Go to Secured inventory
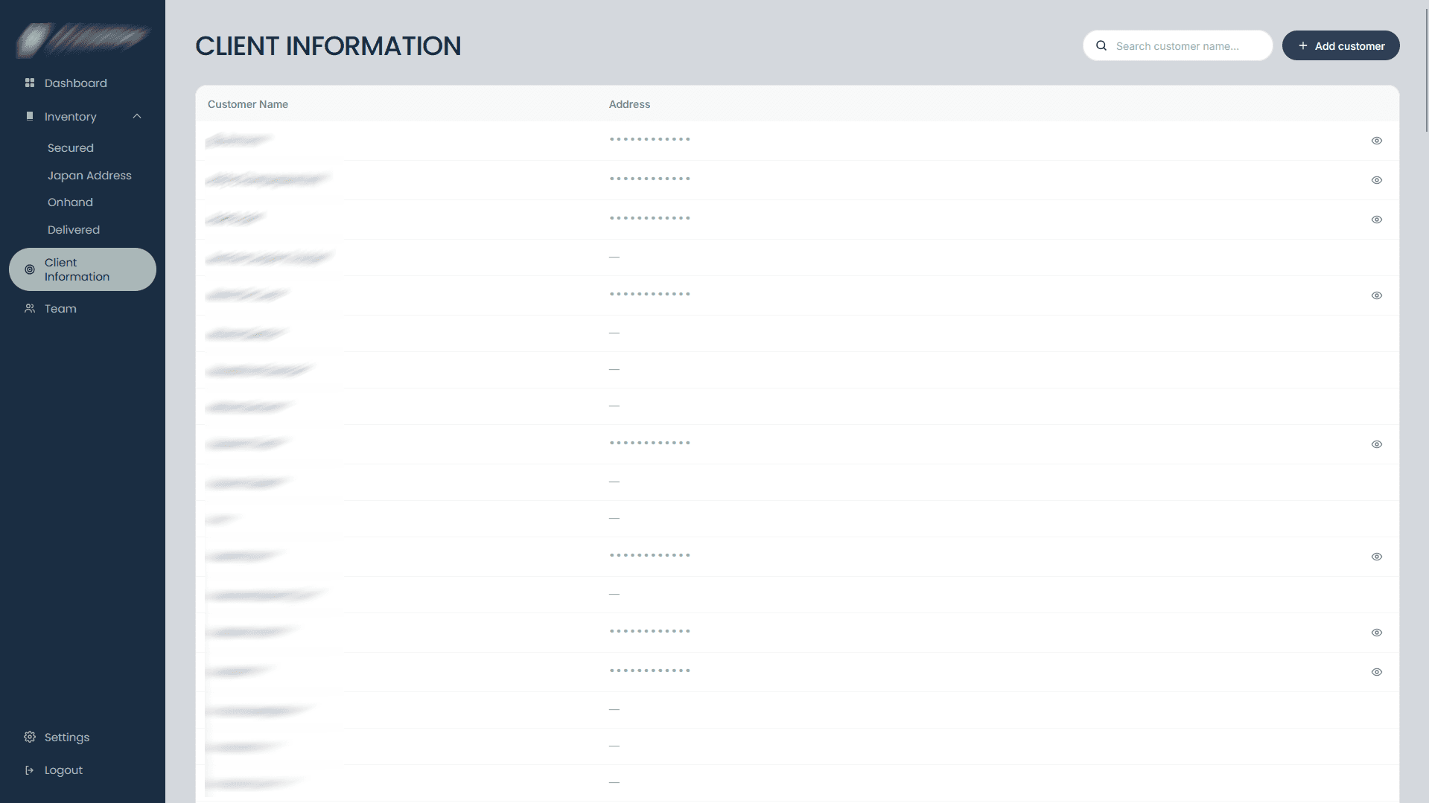 point(71,148)
